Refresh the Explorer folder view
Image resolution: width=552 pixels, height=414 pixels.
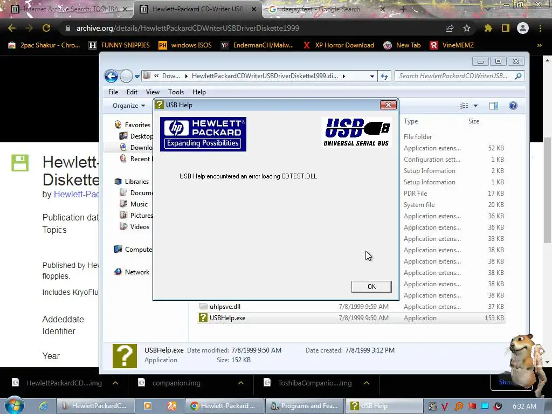pos(384,77)
